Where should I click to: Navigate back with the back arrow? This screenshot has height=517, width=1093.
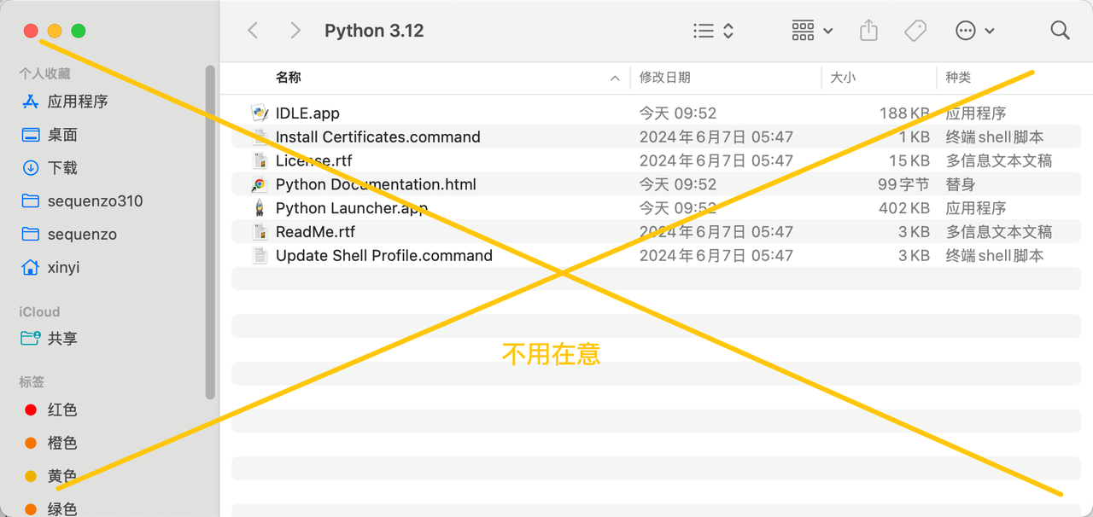pyautogui.click(x=253, y=30)
